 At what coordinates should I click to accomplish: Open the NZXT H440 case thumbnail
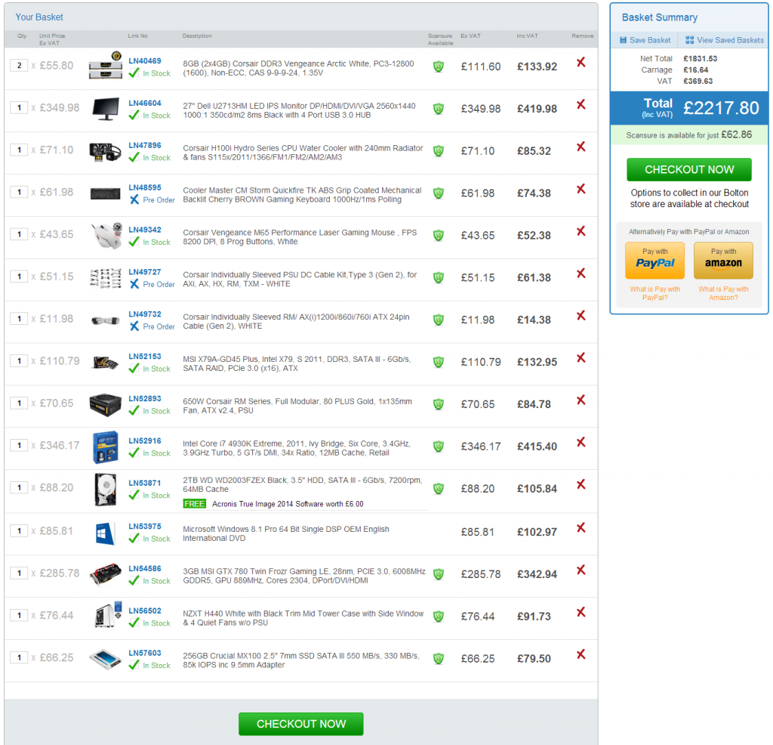pos(107,614)
